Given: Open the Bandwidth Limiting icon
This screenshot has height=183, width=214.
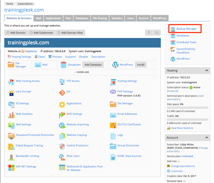Looking at the screenshot, I should pyautogui.click(x=11, y=157).
